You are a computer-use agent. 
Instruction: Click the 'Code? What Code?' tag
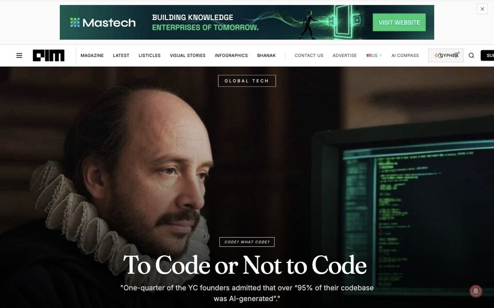point(246,242)
